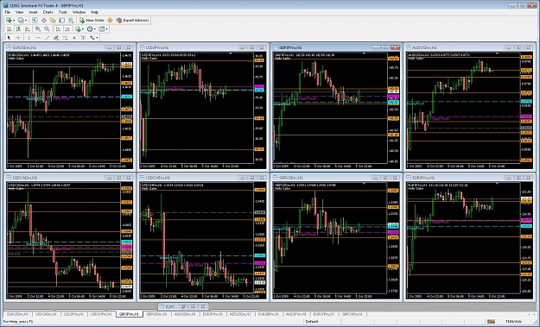Select the Fibonacci Retracement tool
Screen dimensions: 540x327
tap(65, 38)
